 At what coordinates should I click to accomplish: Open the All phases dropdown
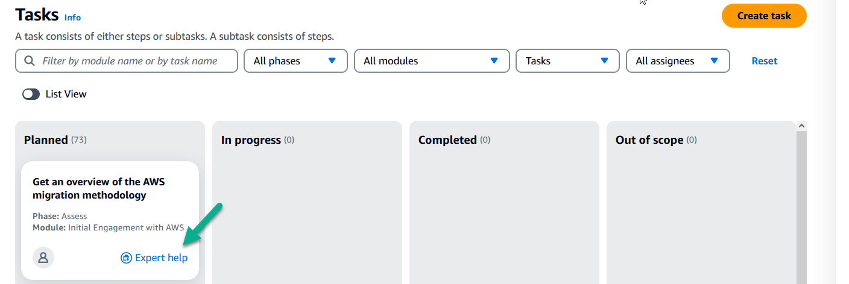point(295,61)
